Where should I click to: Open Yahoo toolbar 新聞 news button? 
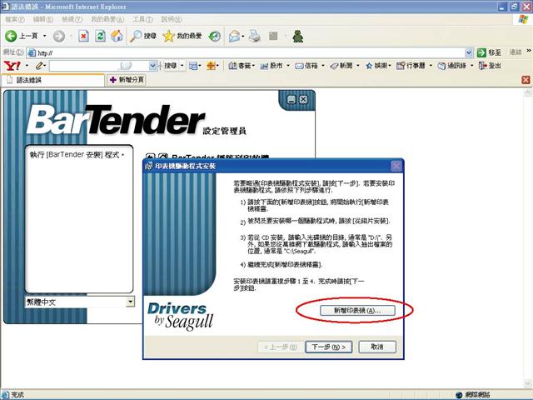[x=341, y=66]
